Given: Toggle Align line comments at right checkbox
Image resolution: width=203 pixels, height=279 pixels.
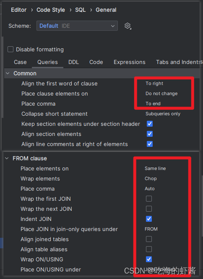Looking at the screenshot, I should tap(150, 144).
